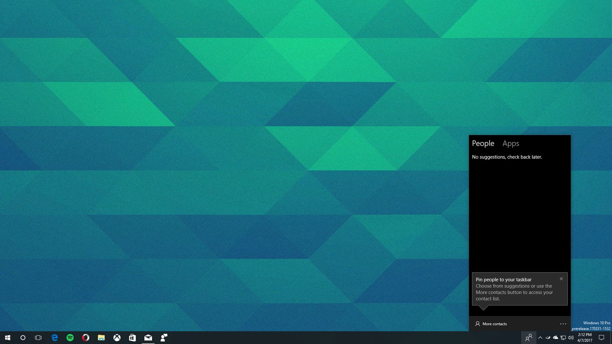This screenshot has height=344, width=612.
Task: Open the Windows Start menu
Action: (7, 338)
